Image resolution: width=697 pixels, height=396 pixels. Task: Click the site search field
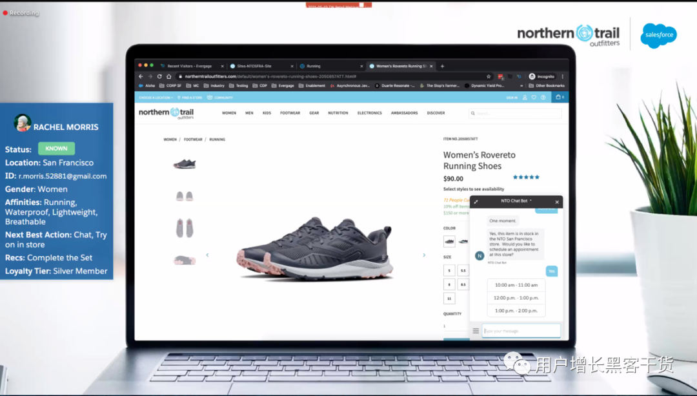[515, 114]
